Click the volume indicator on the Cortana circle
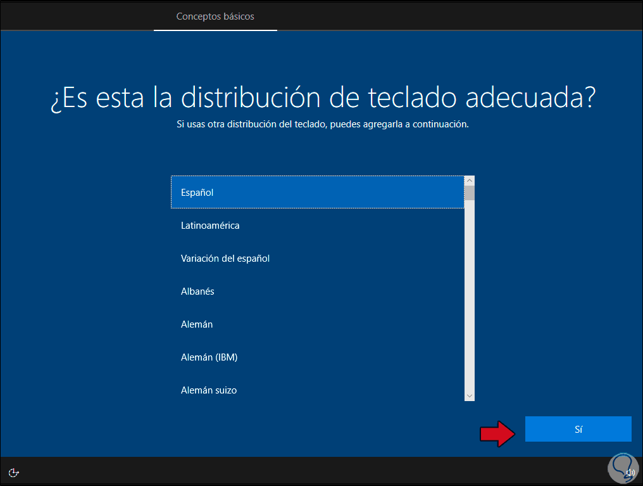This screenshot has width=643, height=486. (x=630, y=473)
